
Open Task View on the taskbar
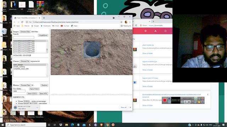55,125
